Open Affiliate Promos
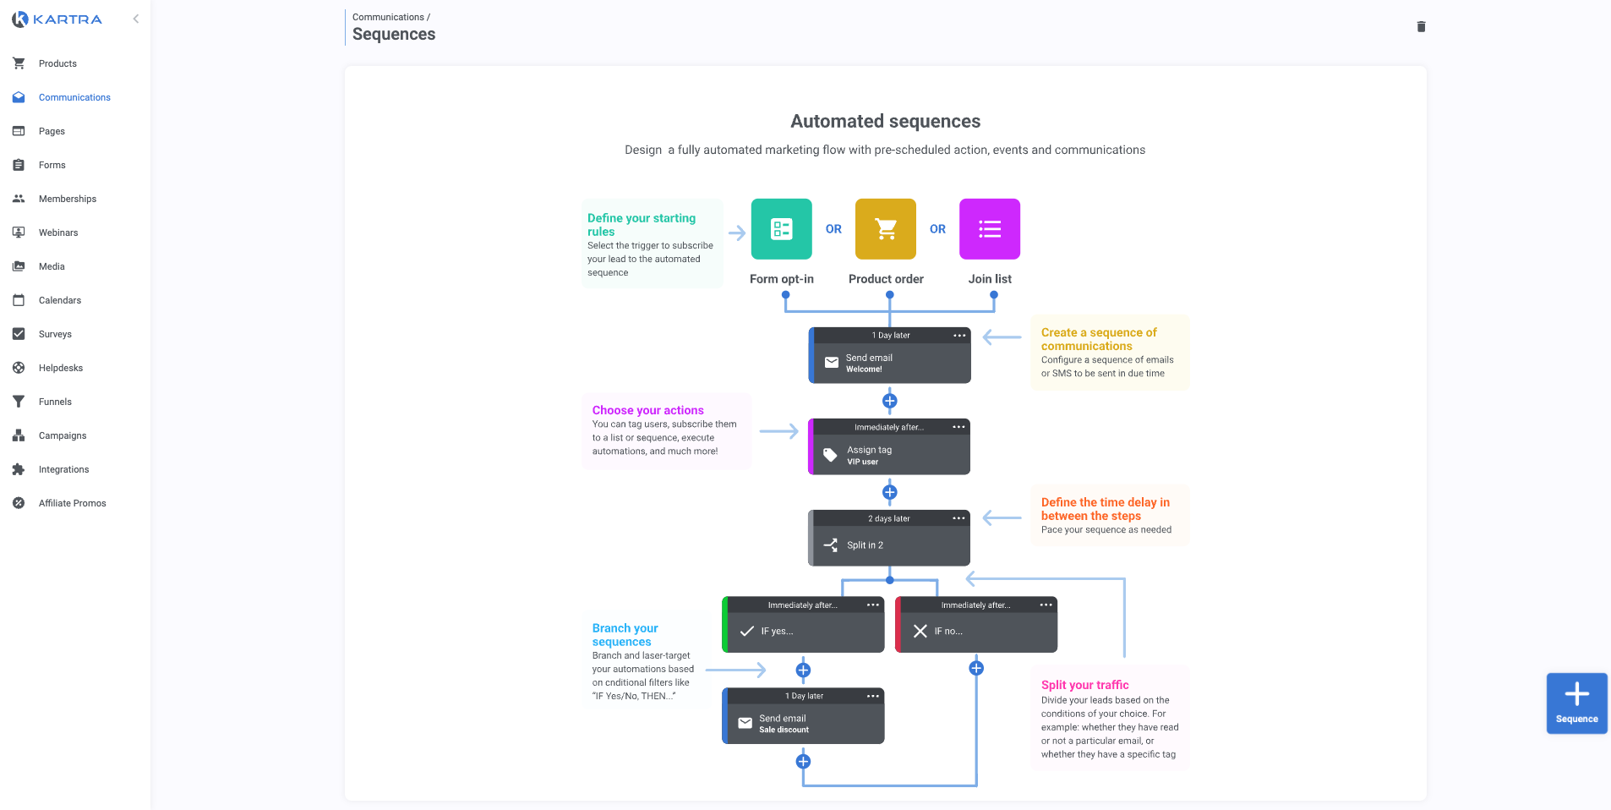This screenshot has width=1611, height=810. (72, 503)
